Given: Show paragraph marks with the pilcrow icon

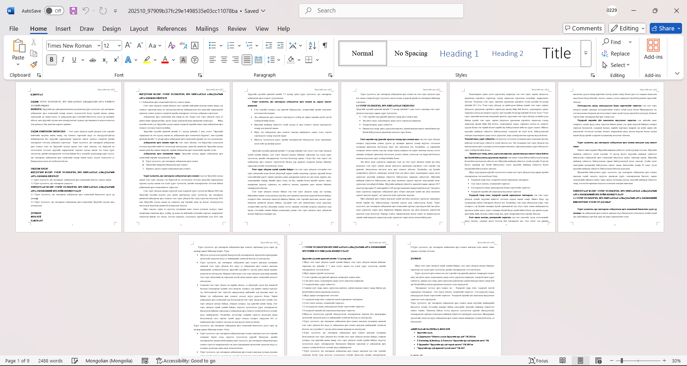Looking at the screenshot, I should point(325,45).
